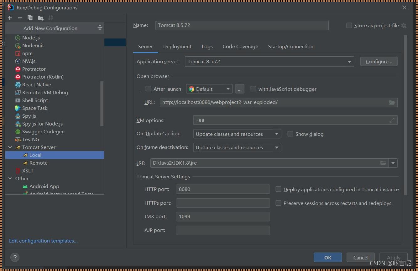Click the Android App icon
Screen dimensions: 418x271
pos(25,186)
